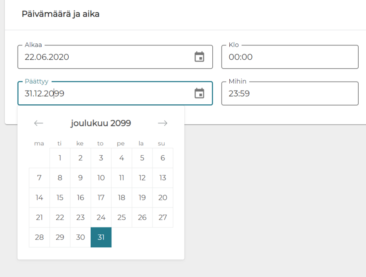Click the Alkaa date input field
This screenshot has height=277, width=366.
106,57
